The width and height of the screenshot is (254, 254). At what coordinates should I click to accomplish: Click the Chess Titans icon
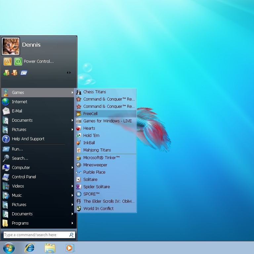coord(79,92)
